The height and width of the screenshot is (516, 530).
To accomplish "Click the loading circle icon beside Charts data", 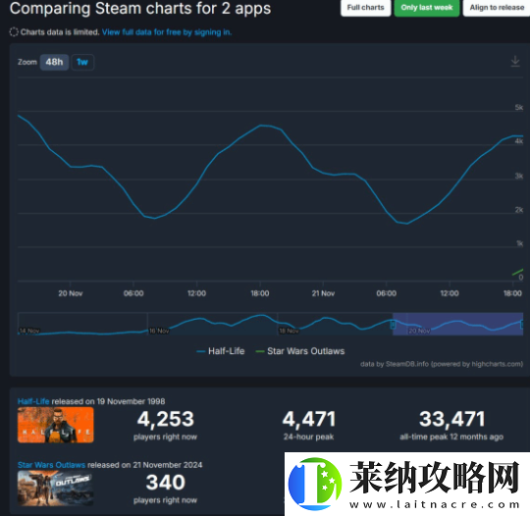I will pos(14,32).
